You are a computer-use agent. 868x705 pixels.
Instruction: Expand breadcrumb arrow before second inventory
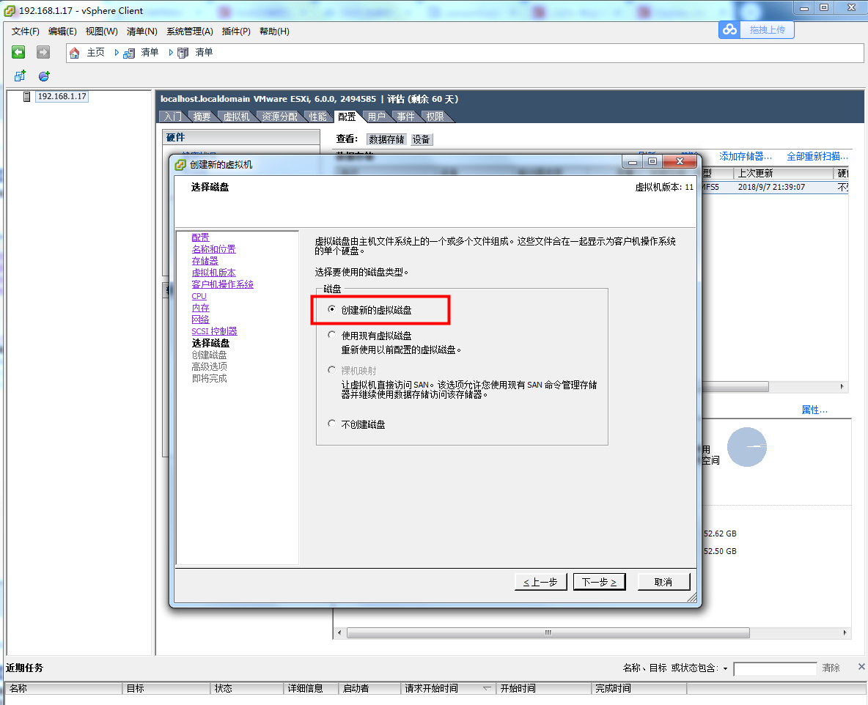171,53
